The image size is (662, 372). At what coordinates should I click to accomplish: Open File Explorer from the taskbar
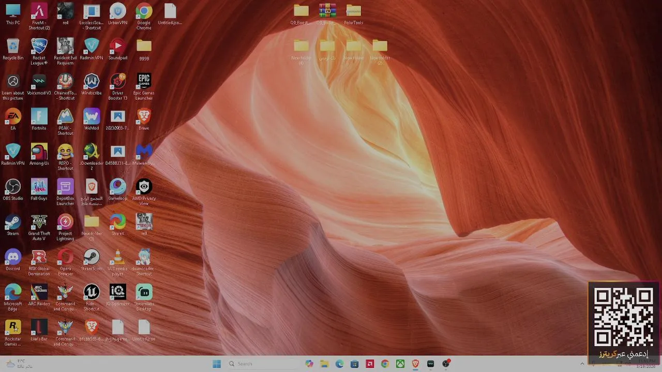click(324, 364)
